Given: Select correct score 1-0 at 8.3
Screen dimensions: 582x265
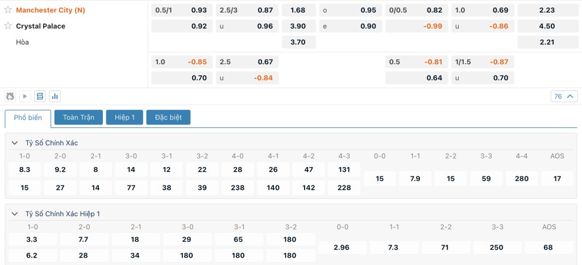Looking at the screenshot, I should [x=24, y=169].
